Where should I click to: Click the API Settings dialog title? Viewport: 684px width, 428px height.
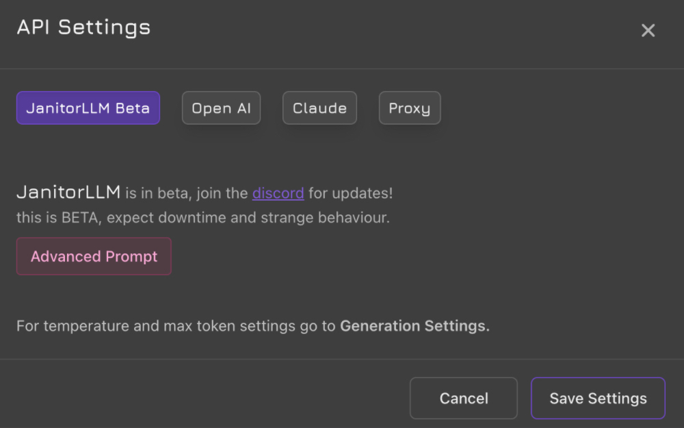[x=83, y=27]
